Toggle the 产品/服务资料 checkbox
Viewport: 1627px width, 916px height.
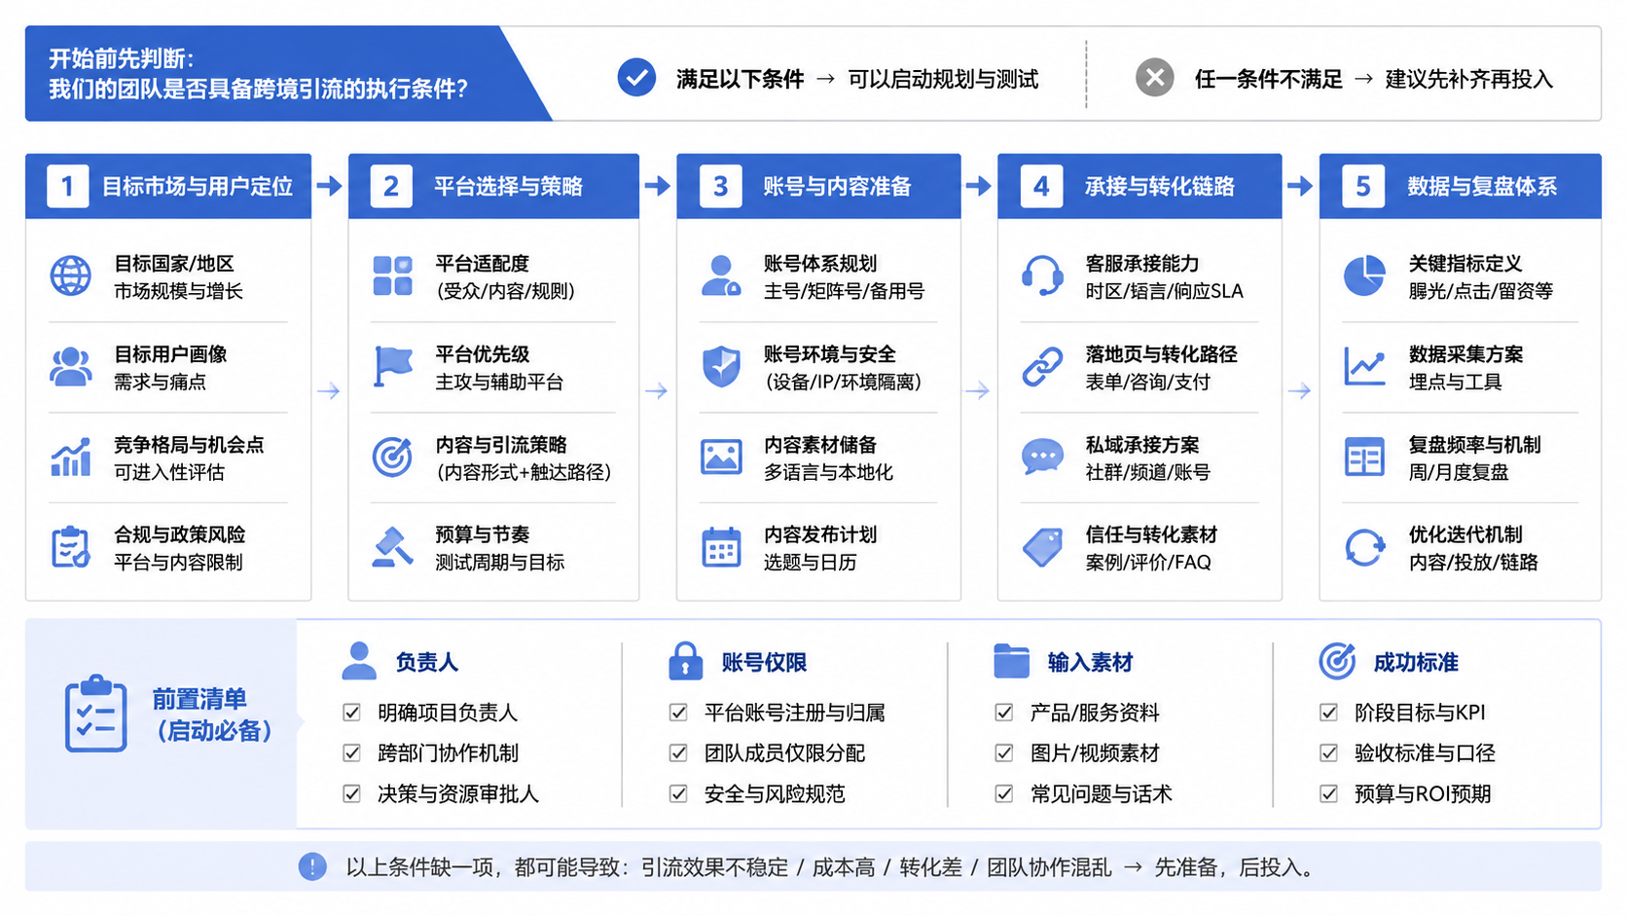click(x=1004, y=713)
